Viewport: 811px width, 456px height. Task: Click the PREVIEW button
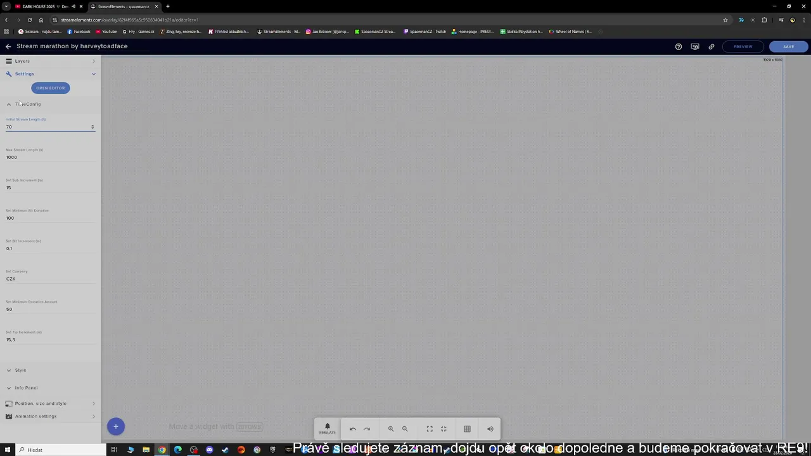point(743,46)
